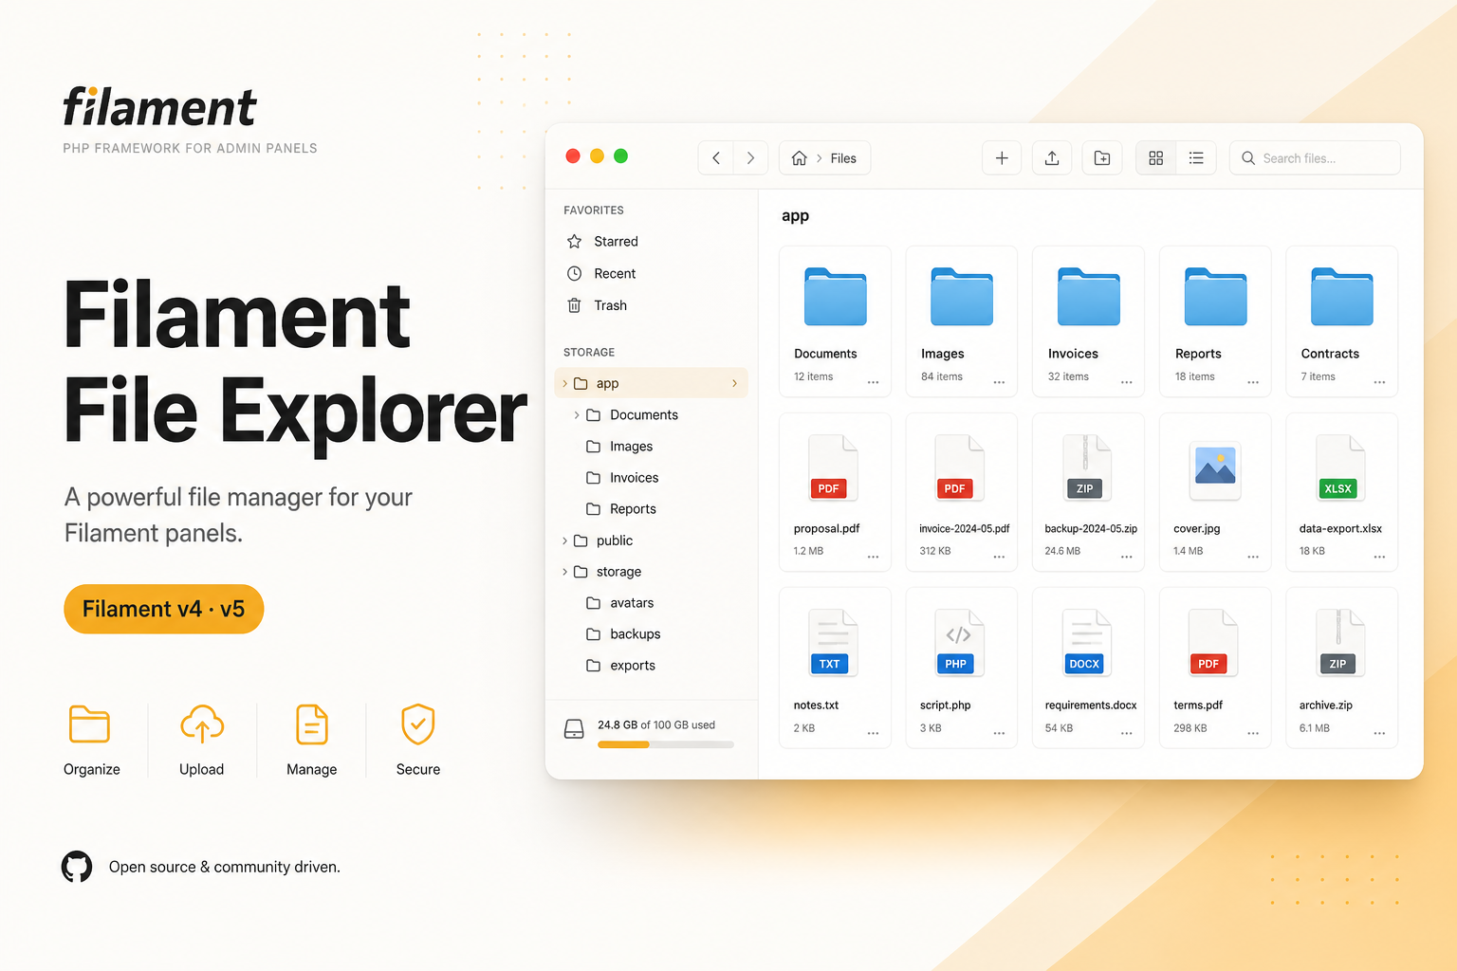The height and width of the screenshot is (971, 1457).
Task: Expand the public folder chevron
Action: (x=565, y=540)
